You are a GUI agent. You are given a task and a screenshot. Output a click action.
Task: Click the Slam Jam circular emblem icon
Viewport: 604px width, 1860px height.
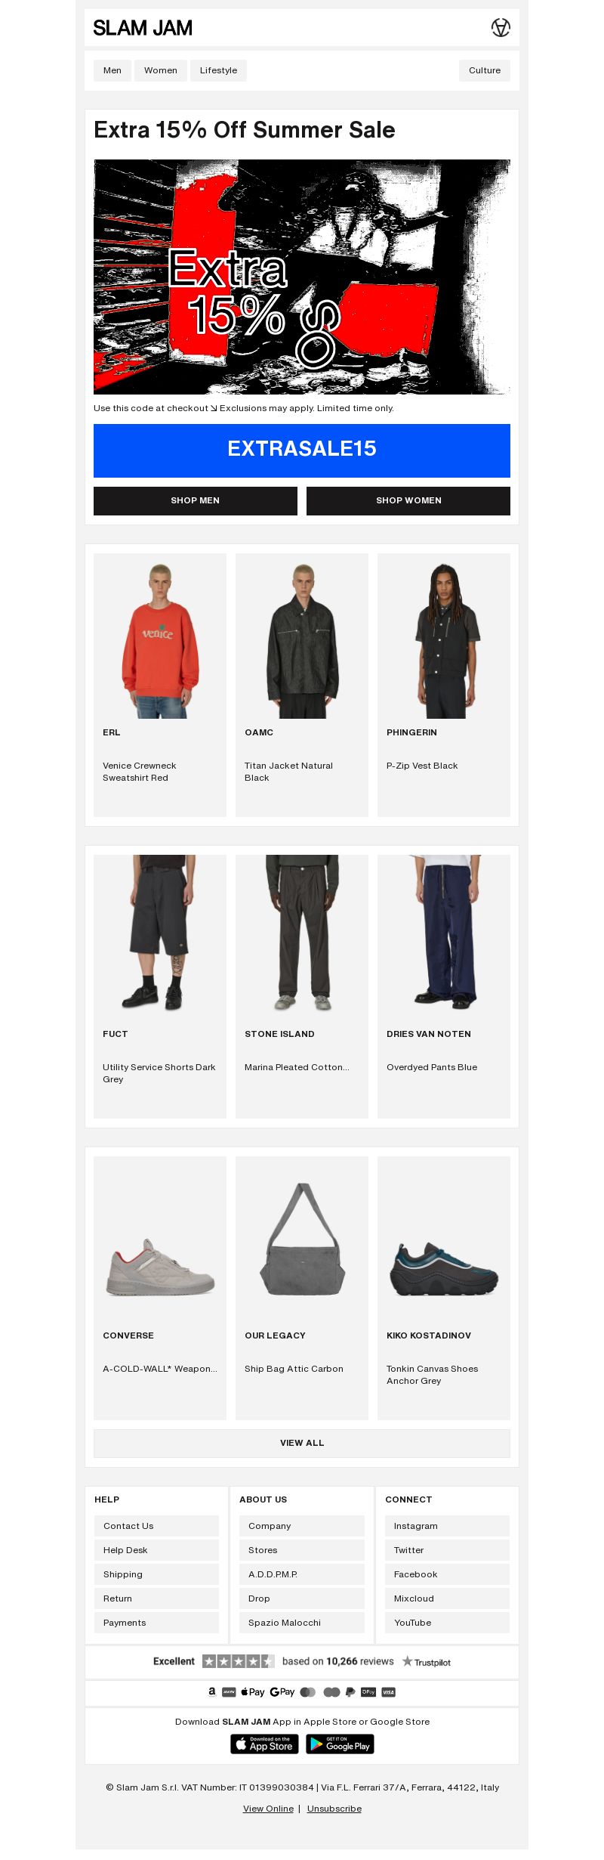[501, 28]
